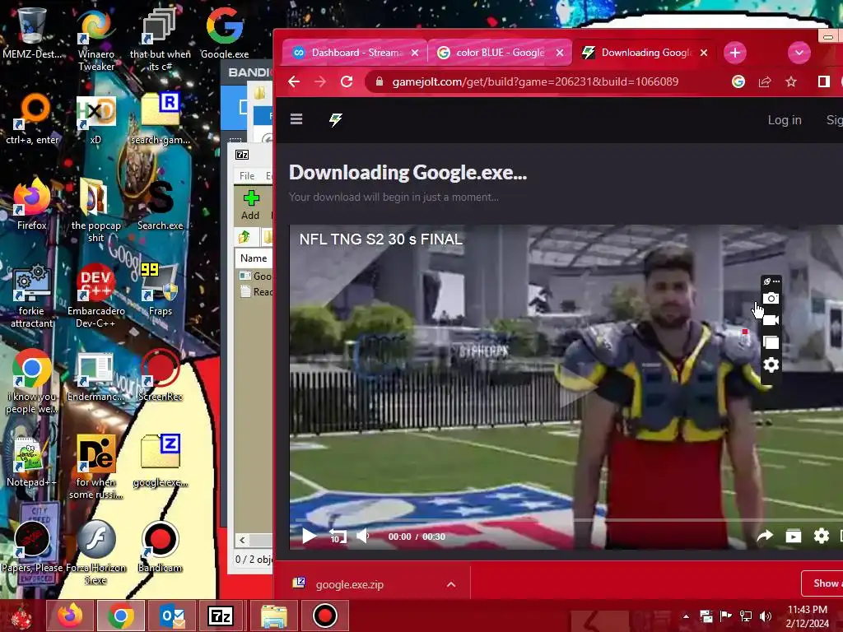Open the 7-Zip File menu
The width and height of the screenshot is (843, 632).
(247, 176)
